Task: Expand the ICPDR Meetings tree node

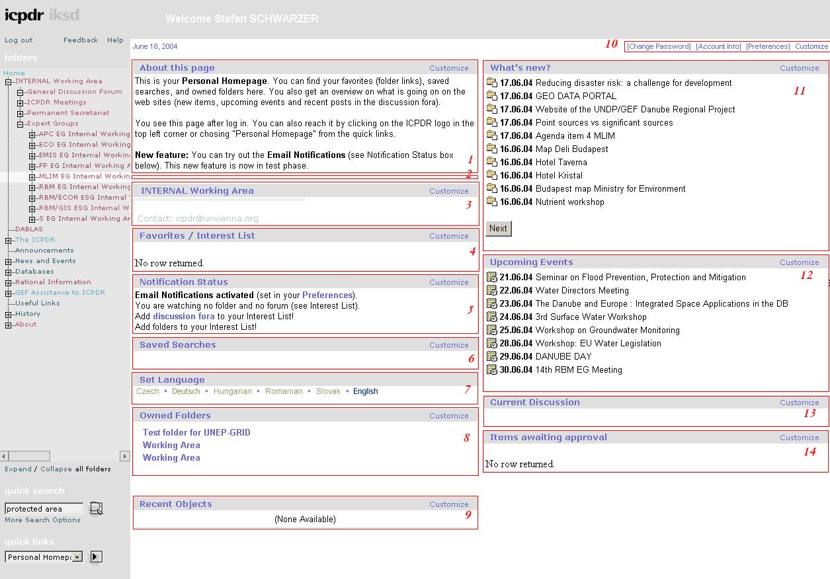Action: pyautogui.click(x=21, y=102)
